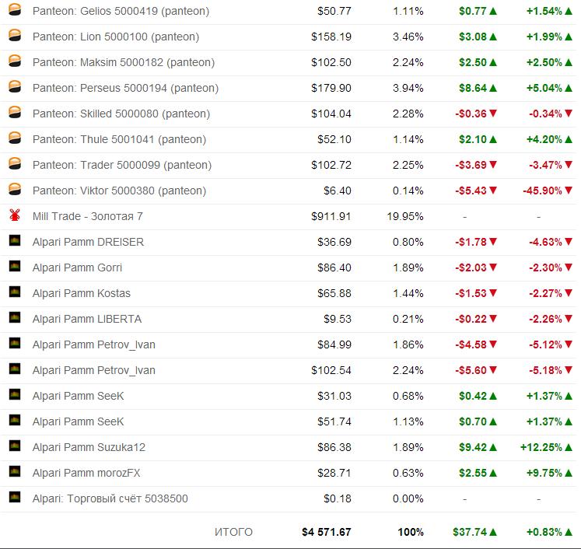Click the green up arrow beside $8.64
581x549 pixels.
[x=493, y=89]
